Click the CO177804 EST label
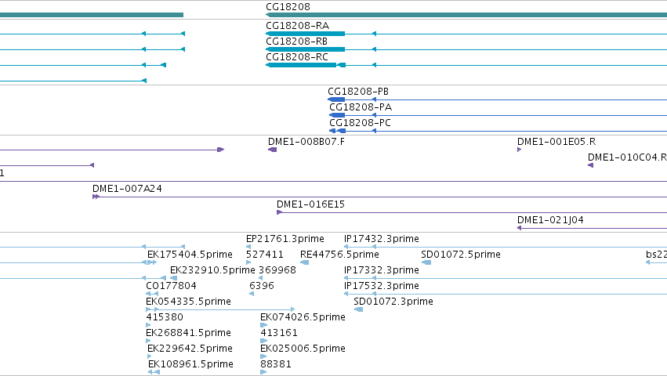The height and width of the screenshot is (376, 667). (x=171, y=286)
